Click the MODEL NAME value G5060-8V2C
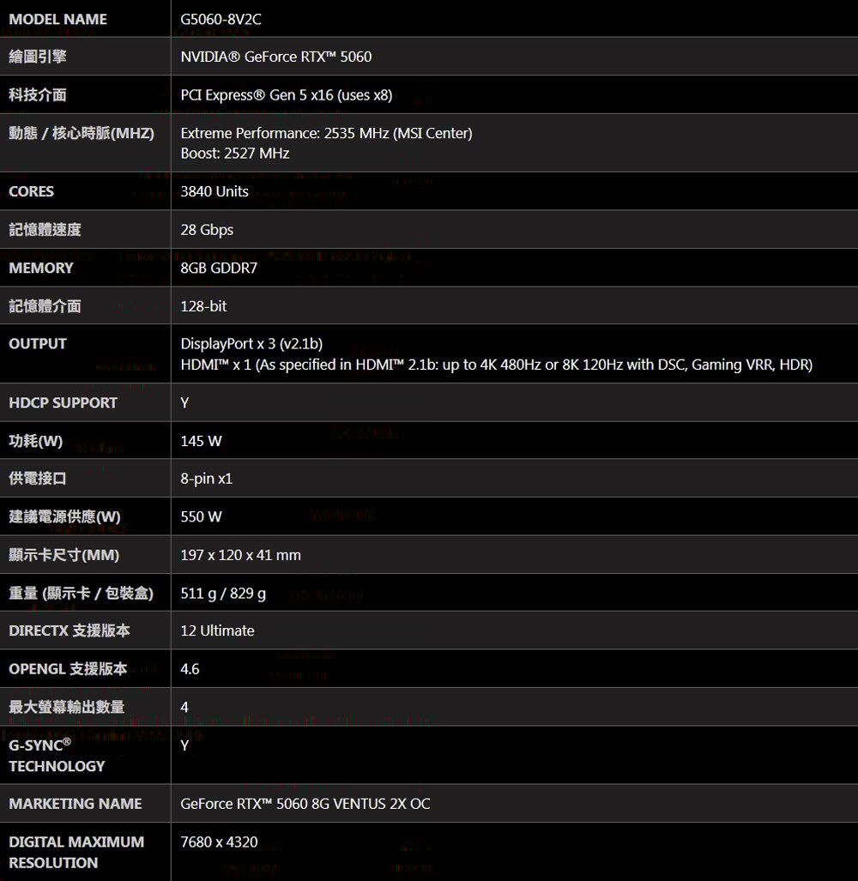 pos(221,19)
